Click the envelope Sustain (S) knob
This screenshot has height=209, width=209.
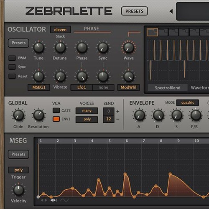point(177,115)
